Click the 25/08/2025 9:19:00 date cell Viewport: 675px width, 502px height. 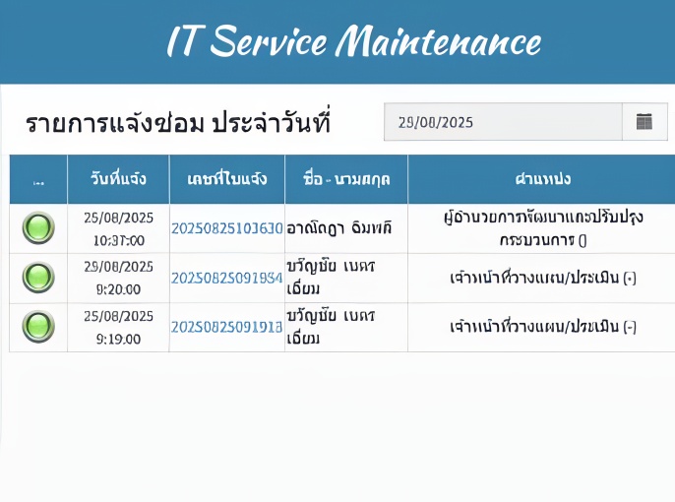click(x=118, y=327)
